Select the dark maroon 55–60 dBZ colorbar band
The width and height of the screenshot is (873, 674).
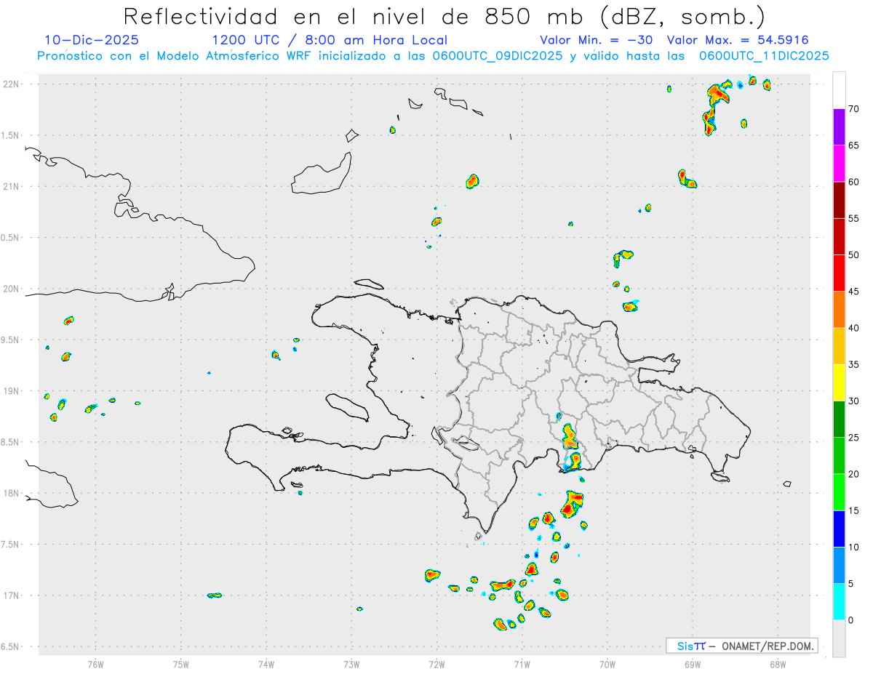coord(839,200)
